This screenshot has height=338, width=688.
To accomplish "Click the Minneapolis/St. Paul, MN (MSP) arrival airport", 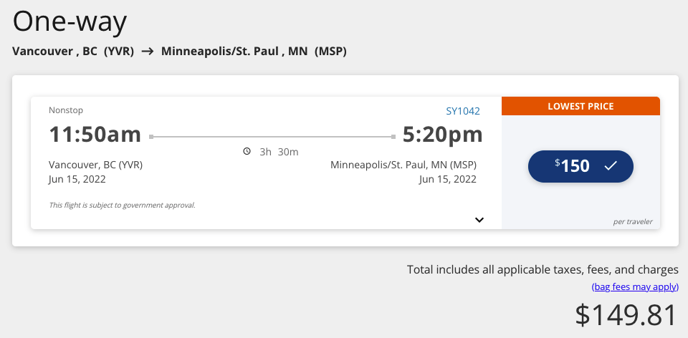I will [x=403, y=165].
